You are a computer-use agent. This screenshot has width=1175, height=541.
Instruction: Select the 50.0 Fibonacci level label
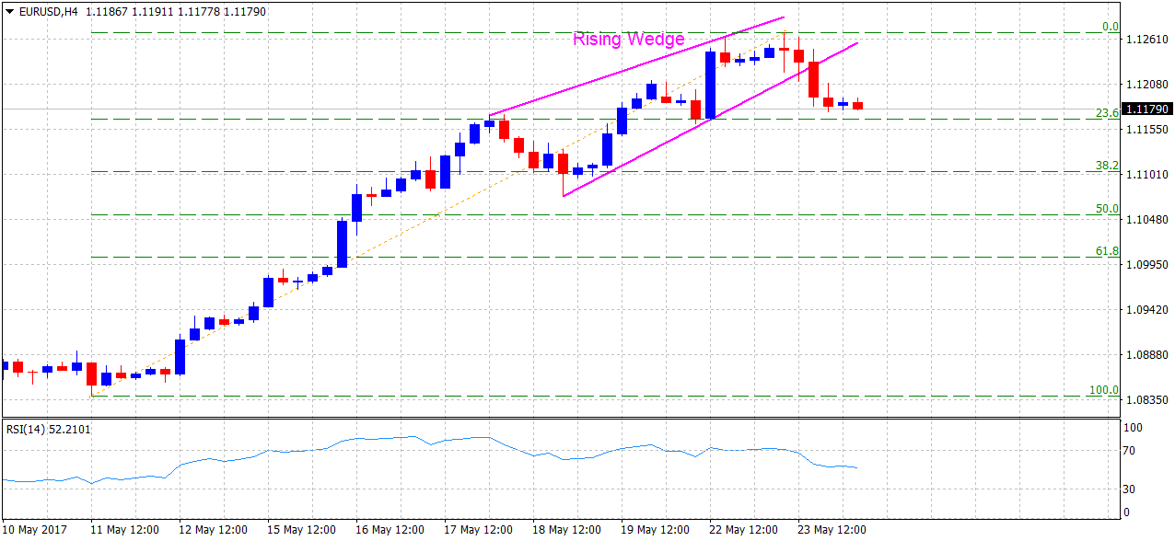click(x=1106, y=209)
